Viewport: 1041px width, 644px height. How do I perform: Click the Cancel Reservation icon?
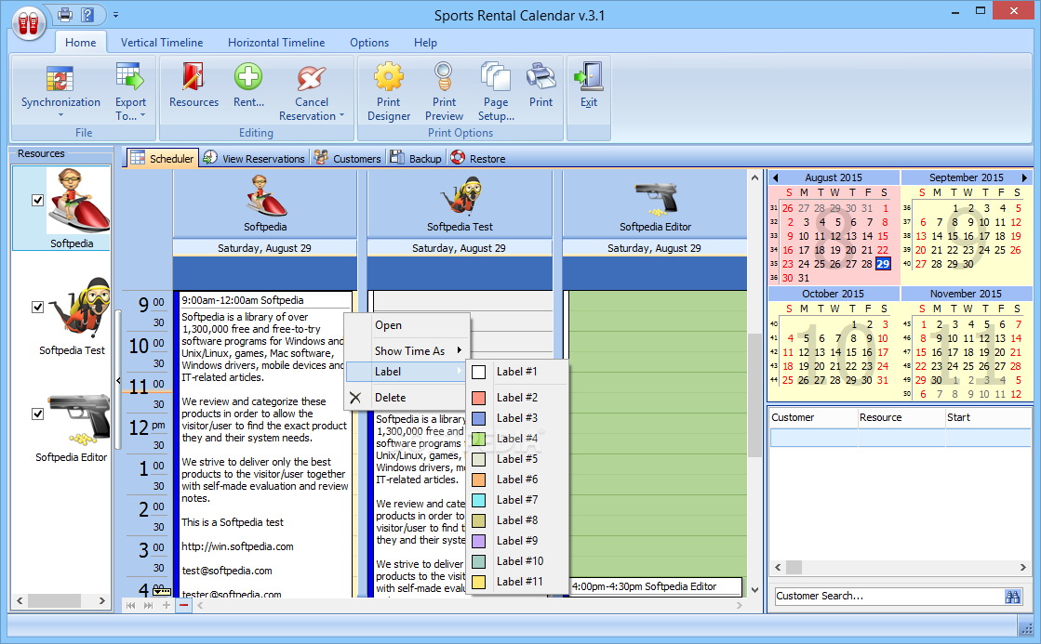[311, 78]
